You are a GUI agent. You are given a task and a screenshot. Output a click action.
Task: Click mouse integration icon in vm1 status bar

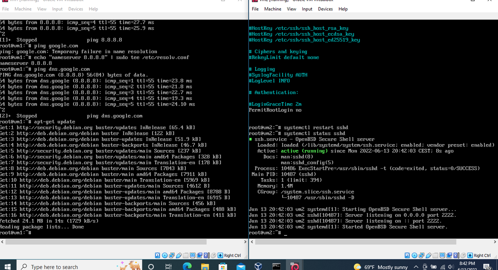click(213, 255)
